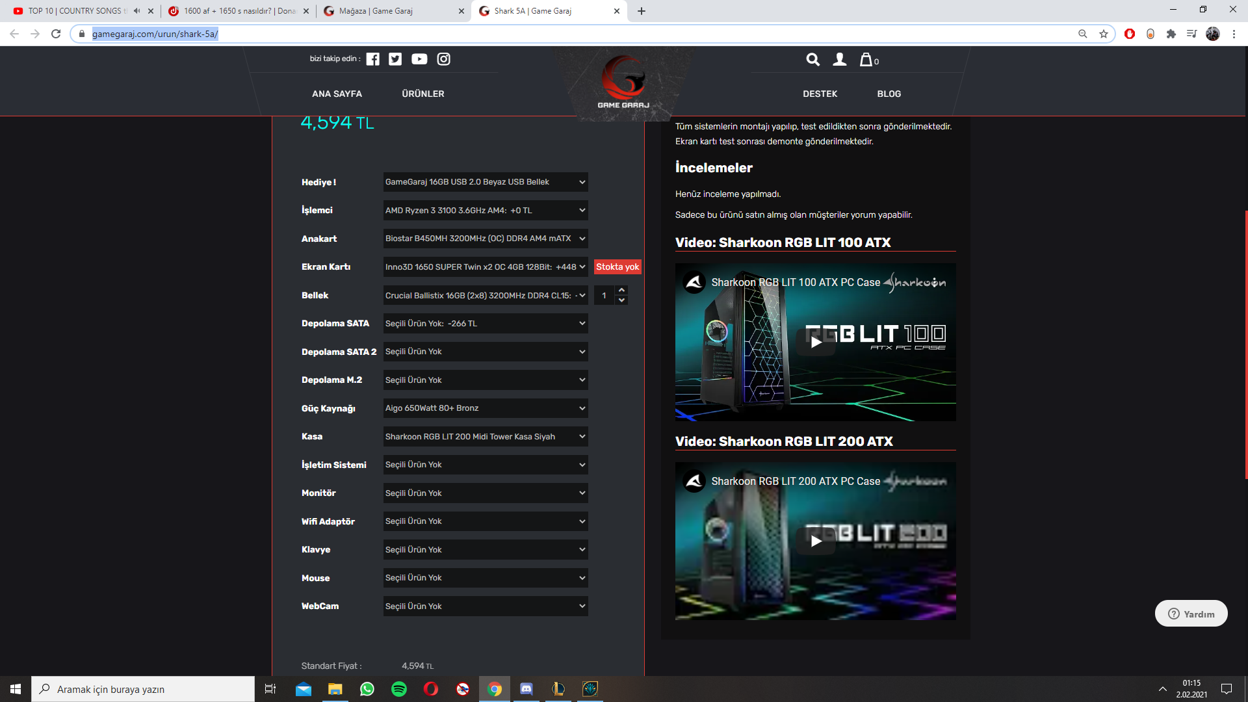Mute the TOP 10 Country Songs tab
The image size is (1248, 702).
tap(136, 11)
